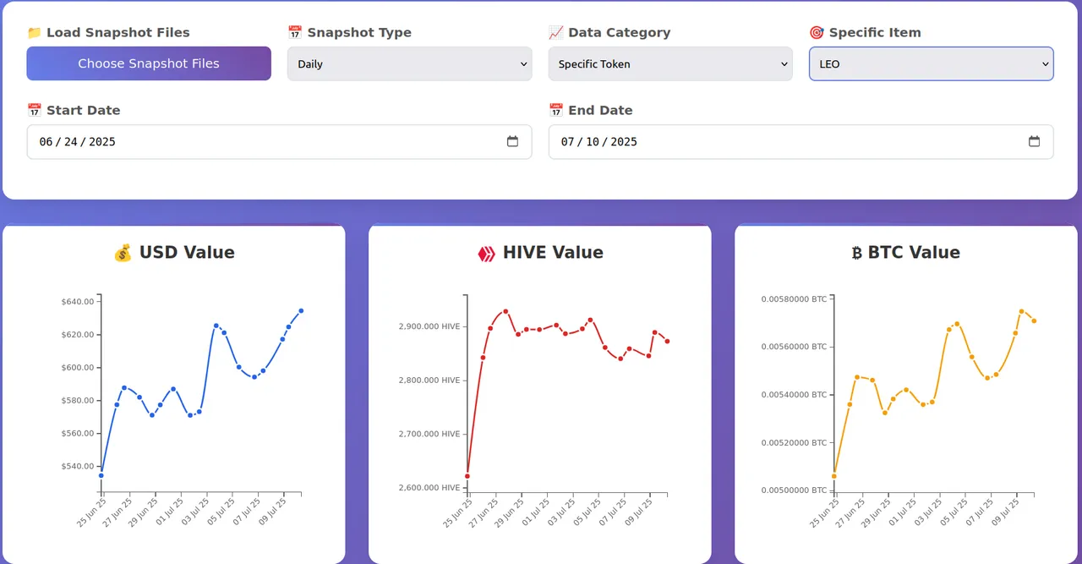
Task: Open the End Date calendar picker icon
Action: 1034,141
